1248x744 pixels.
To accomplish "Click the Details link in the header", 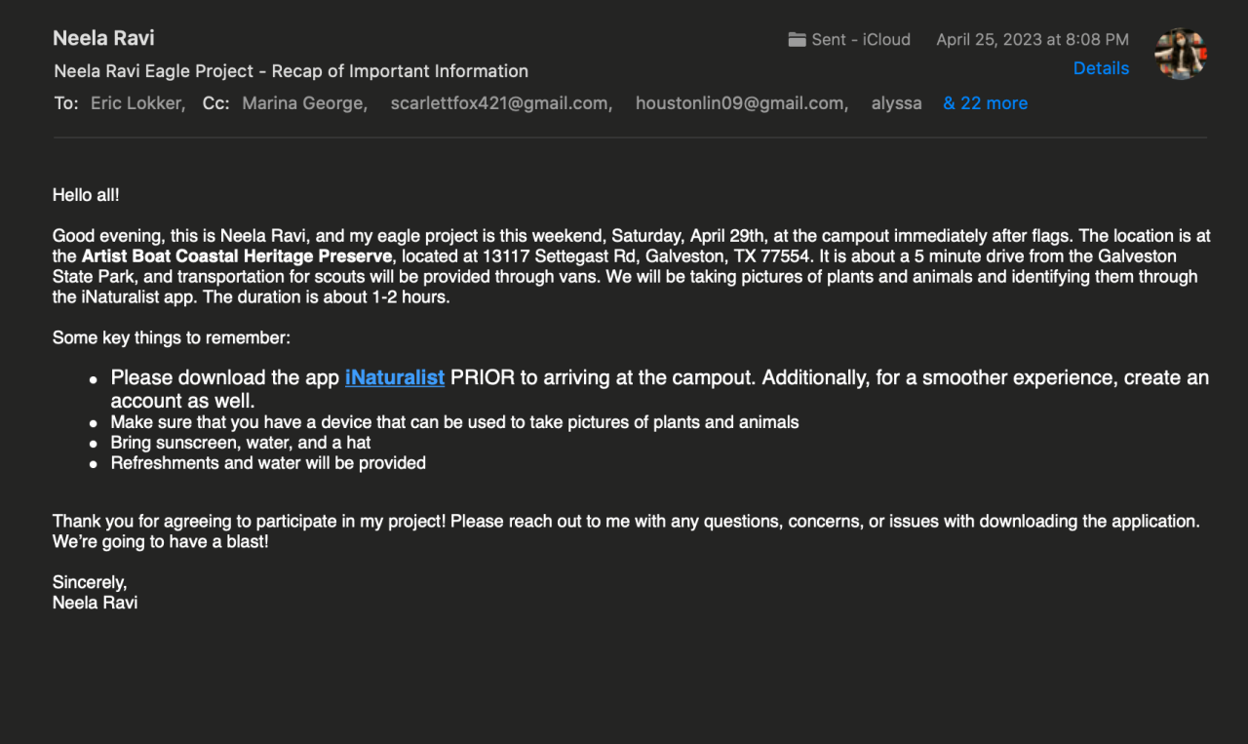I will (1101, 68).
